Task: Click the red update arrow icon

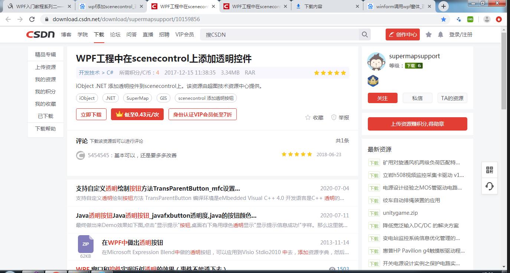Action: point(499,19)
